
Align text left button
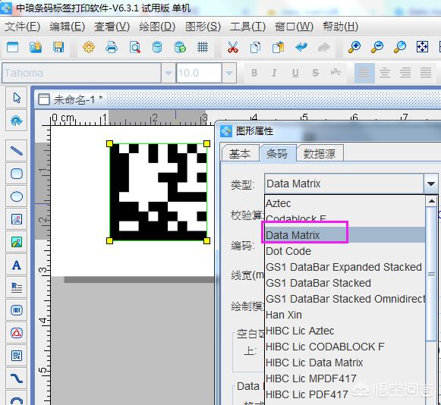(364, 73)
